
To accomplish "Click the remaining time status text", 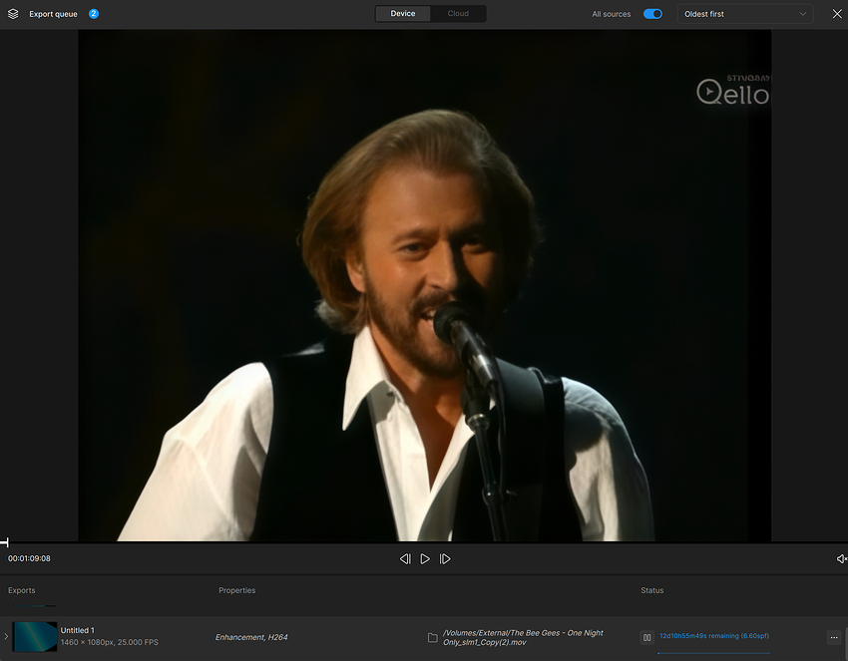I will tap(714, 636).
